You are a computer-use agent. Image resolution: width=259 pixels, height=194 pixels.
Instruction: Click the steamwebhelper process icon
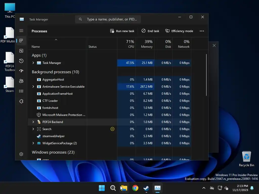tap(39, 136)
